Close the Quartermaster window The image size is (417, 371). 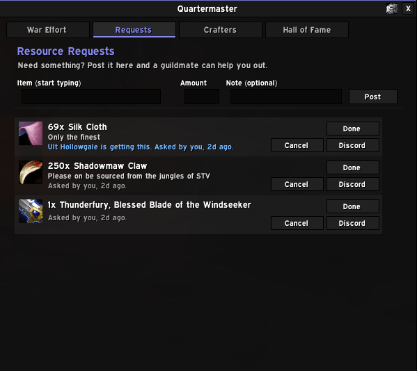point(408,8)
